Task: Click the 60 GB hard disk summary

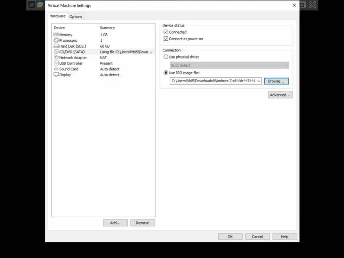Action: [105, 46]
